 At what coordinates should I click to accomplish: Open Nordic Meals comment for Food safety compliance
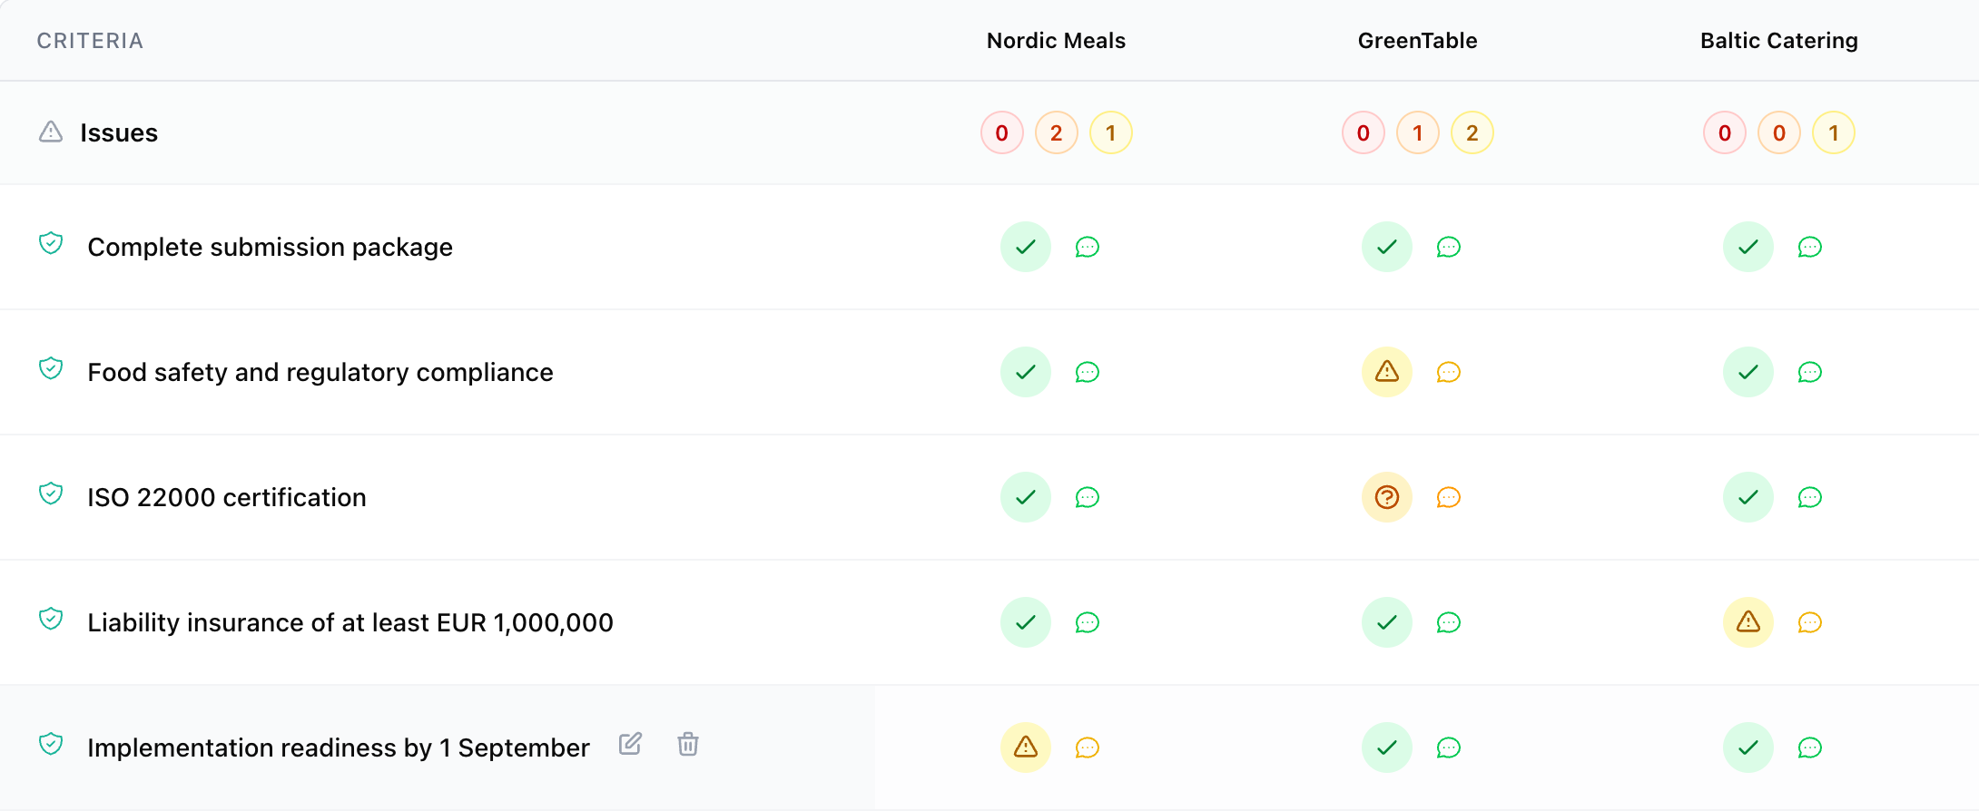pos(1088,372)
